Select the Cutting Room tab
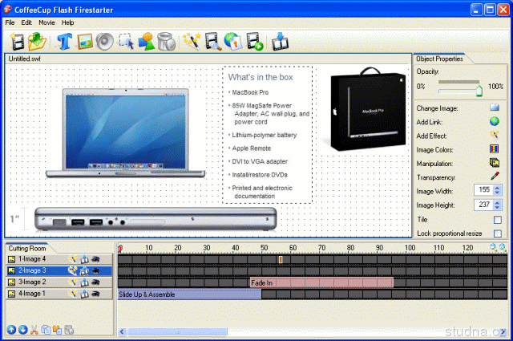513x341 pixels. click(27, 248)
